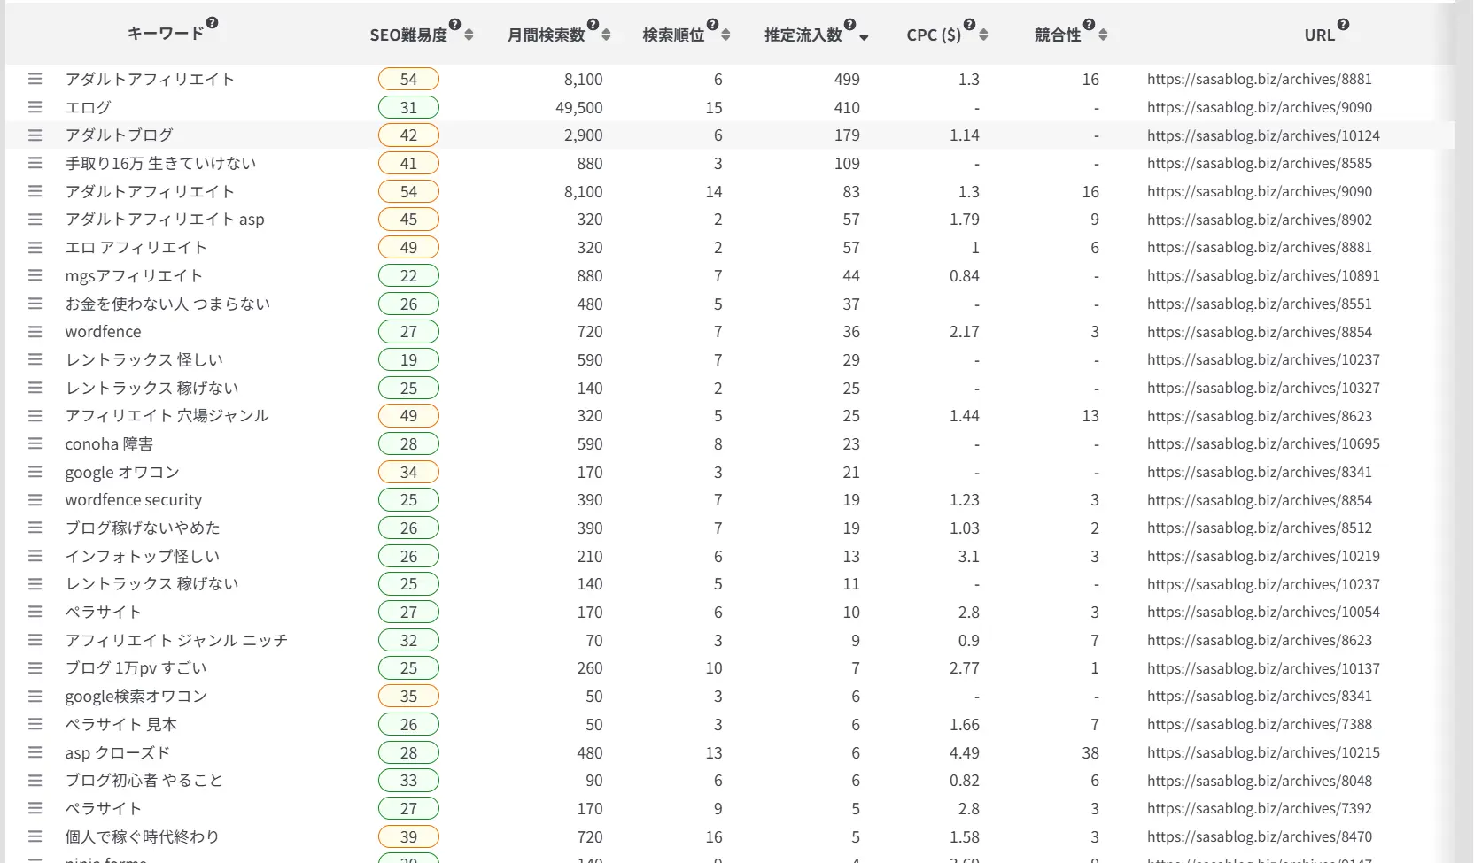This screenshot has width=1474, height=863.
Task: Open row menu for conoha 障害
Action: (x=35, y=443)
